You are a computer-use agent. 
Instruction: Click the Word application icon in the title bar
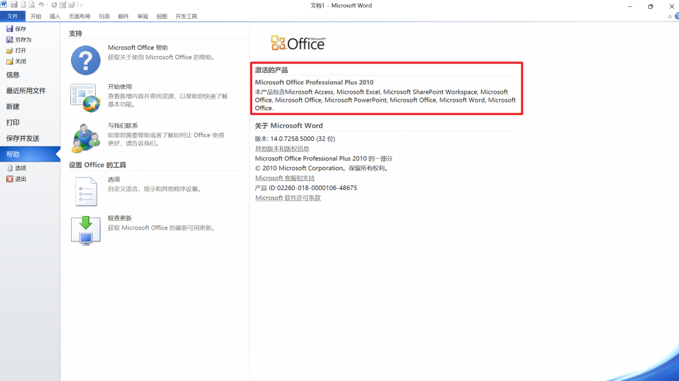pyautogui.click(x=4, y=4)
